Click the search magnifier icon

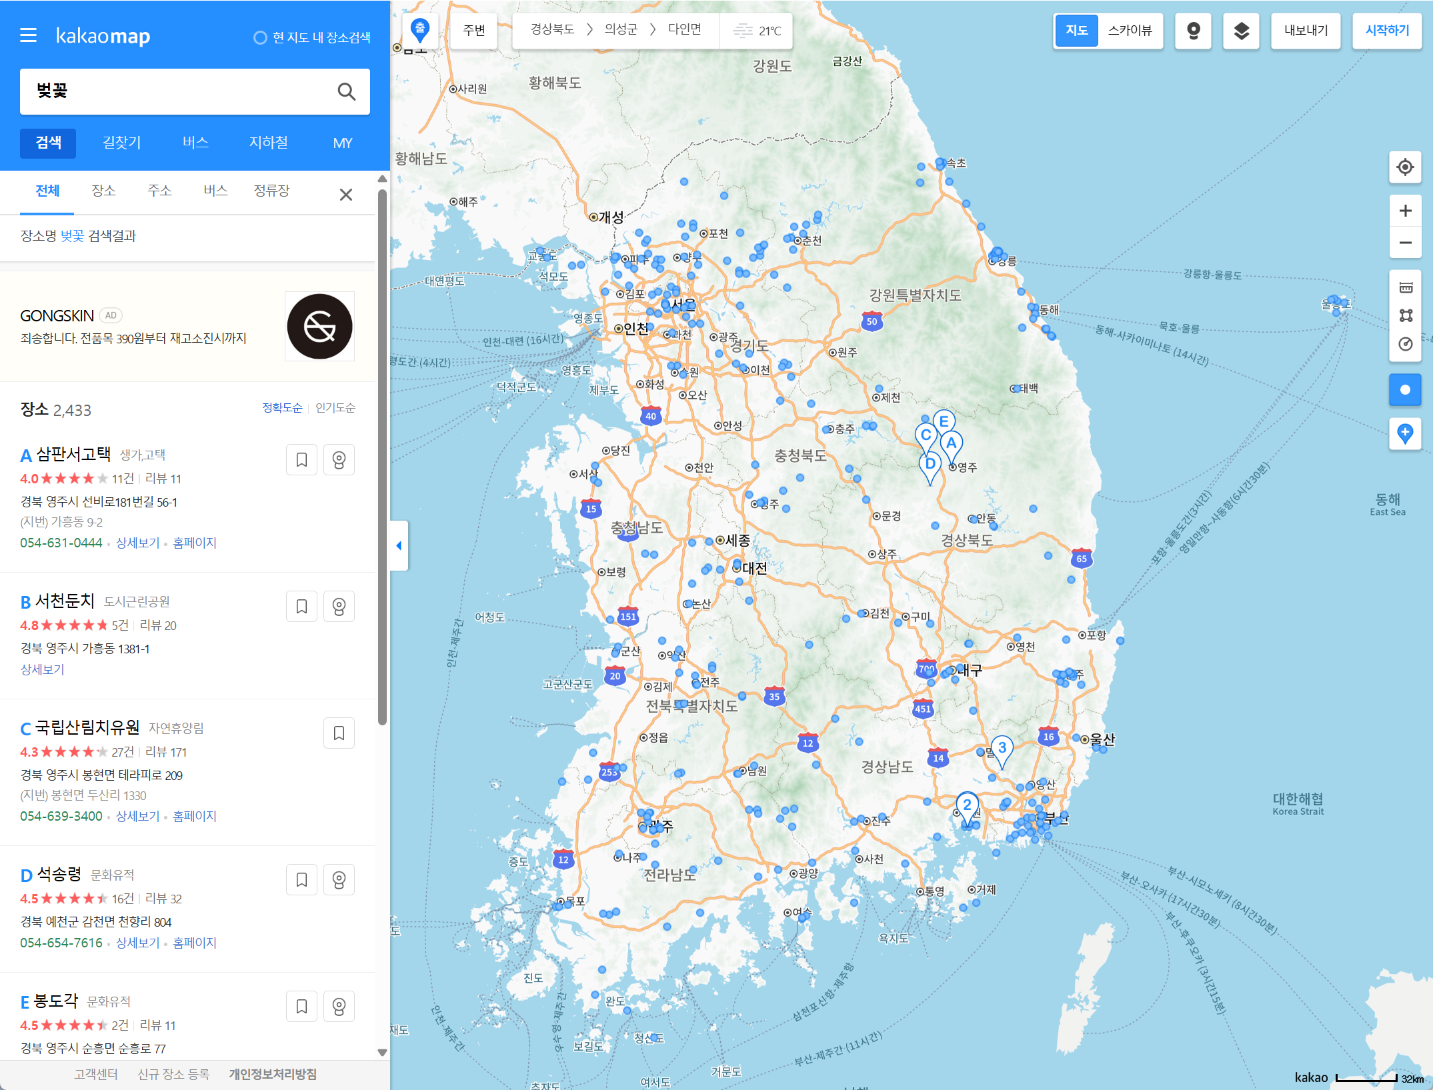[346, 91]
